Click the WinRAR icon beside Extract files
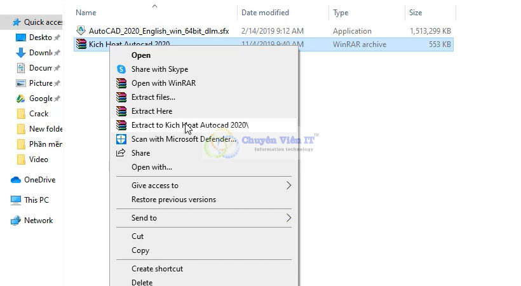 click(121, 97)
